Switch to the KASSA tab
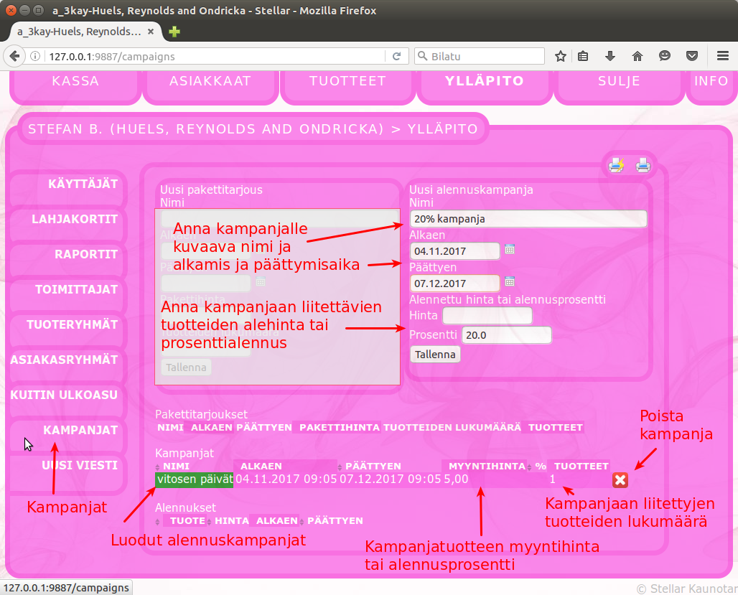 pyautogui.click(x=75, y=81)
